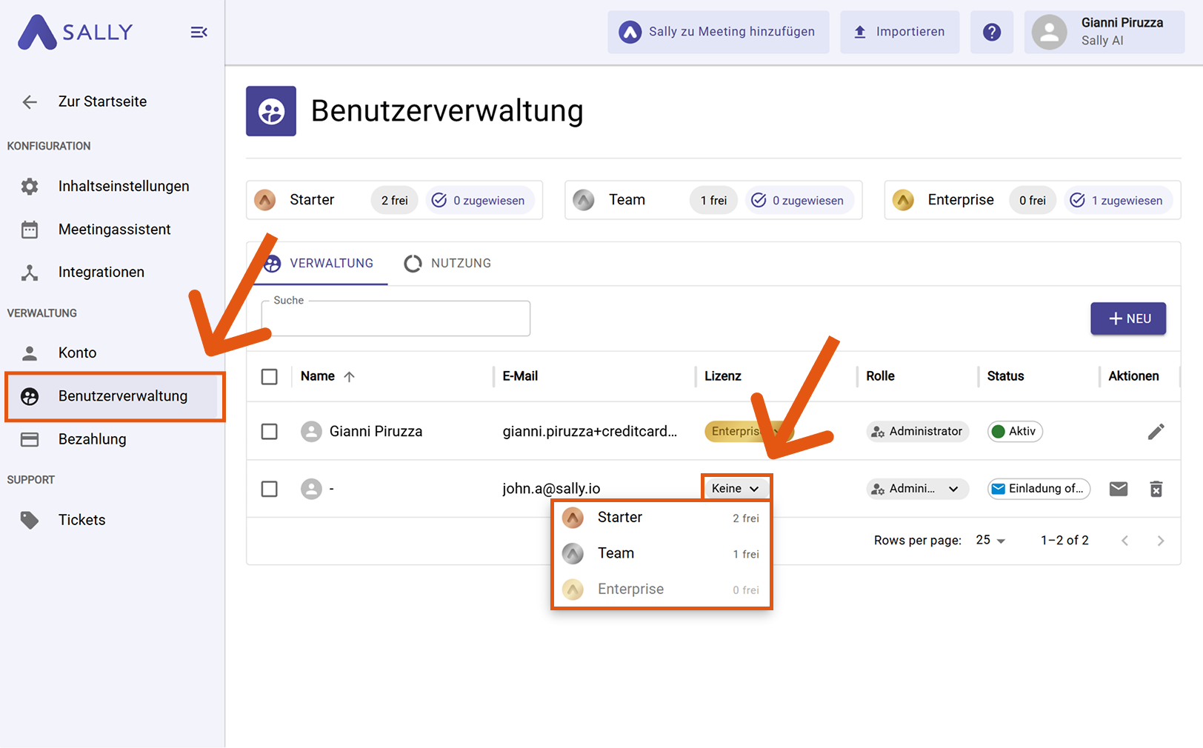Click the E-Mail column header
Image resolution: width=1203 pixels, height=748 pixels.
point(520,376)
